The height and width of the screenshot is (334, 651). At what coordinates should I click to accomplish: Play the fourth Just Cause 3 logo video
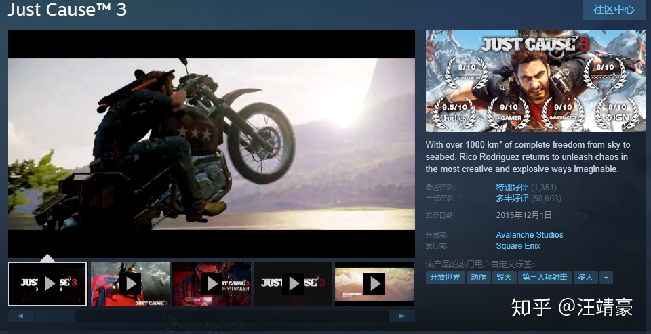pyautogui.click(x=293, y=284)
